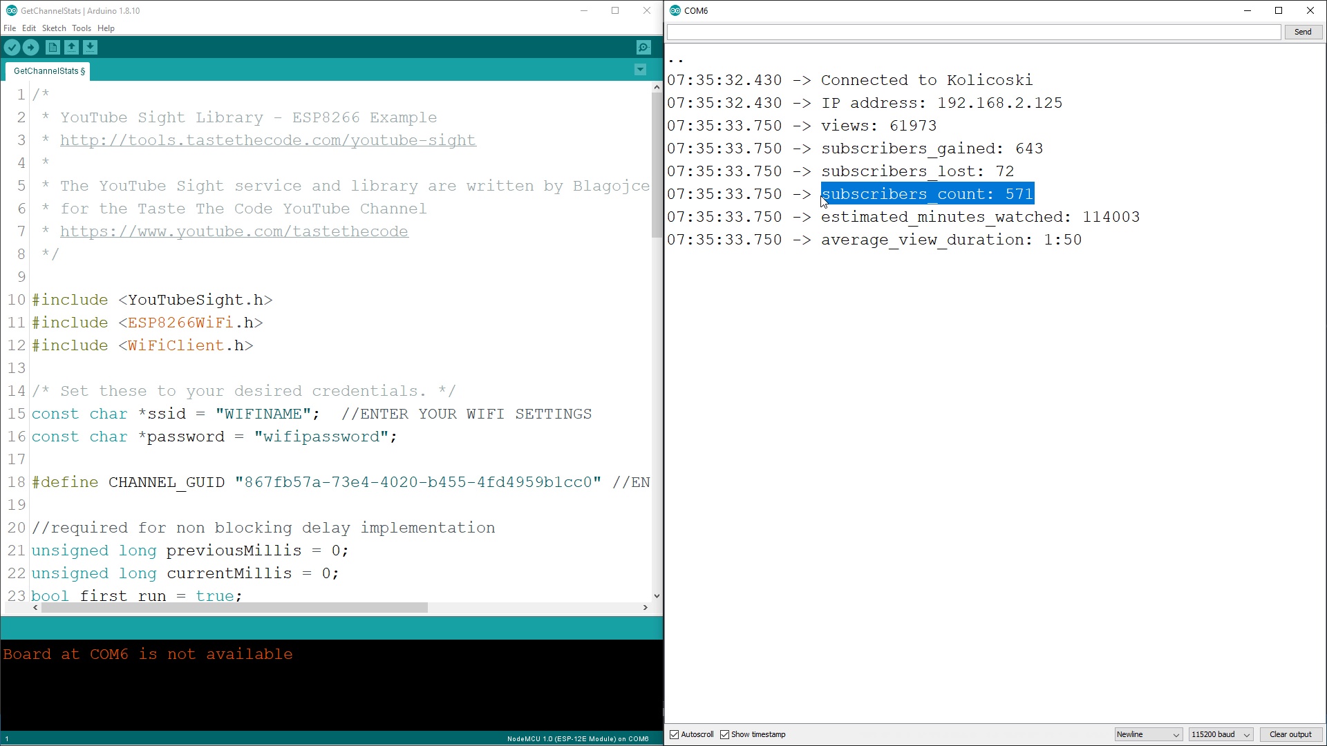Save the sketch with the Save icon

coord(90,47)
